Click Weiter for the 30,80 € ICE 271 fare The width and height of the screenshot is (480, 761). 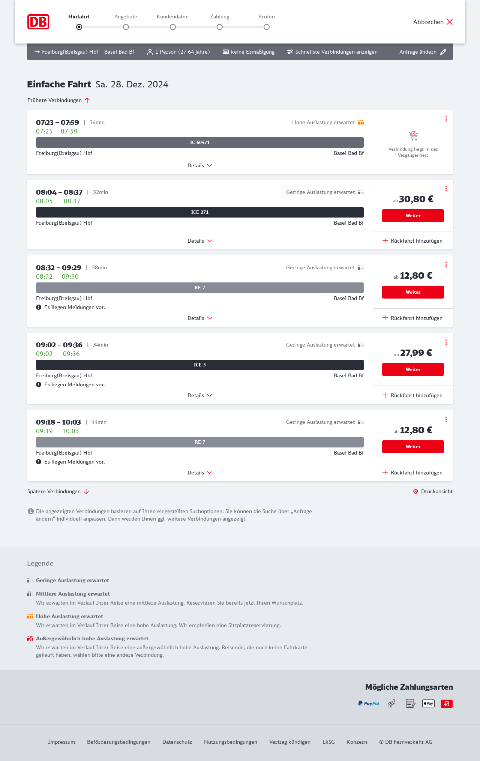[413, 216]
